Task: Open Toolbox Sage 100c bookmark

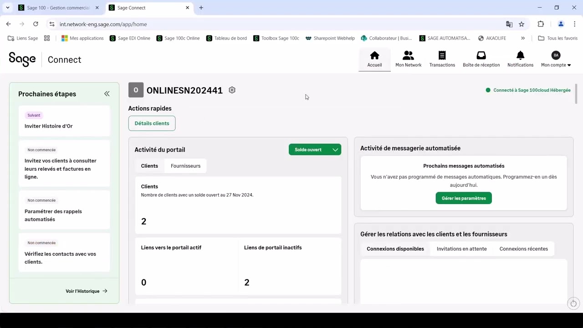Action: [276, 38]
